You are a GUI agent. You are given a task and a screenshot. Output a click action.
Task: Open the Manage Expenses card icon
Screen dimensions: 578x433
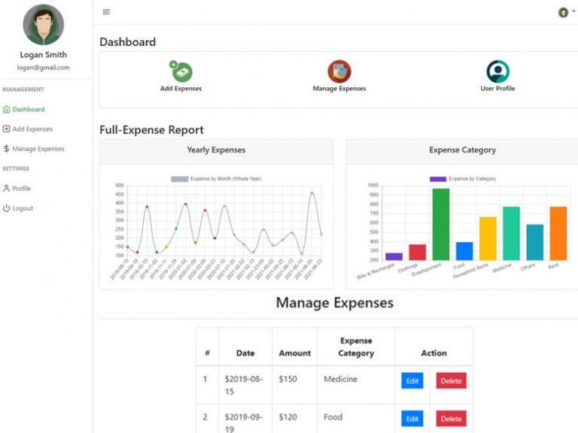tap(339, 72)
